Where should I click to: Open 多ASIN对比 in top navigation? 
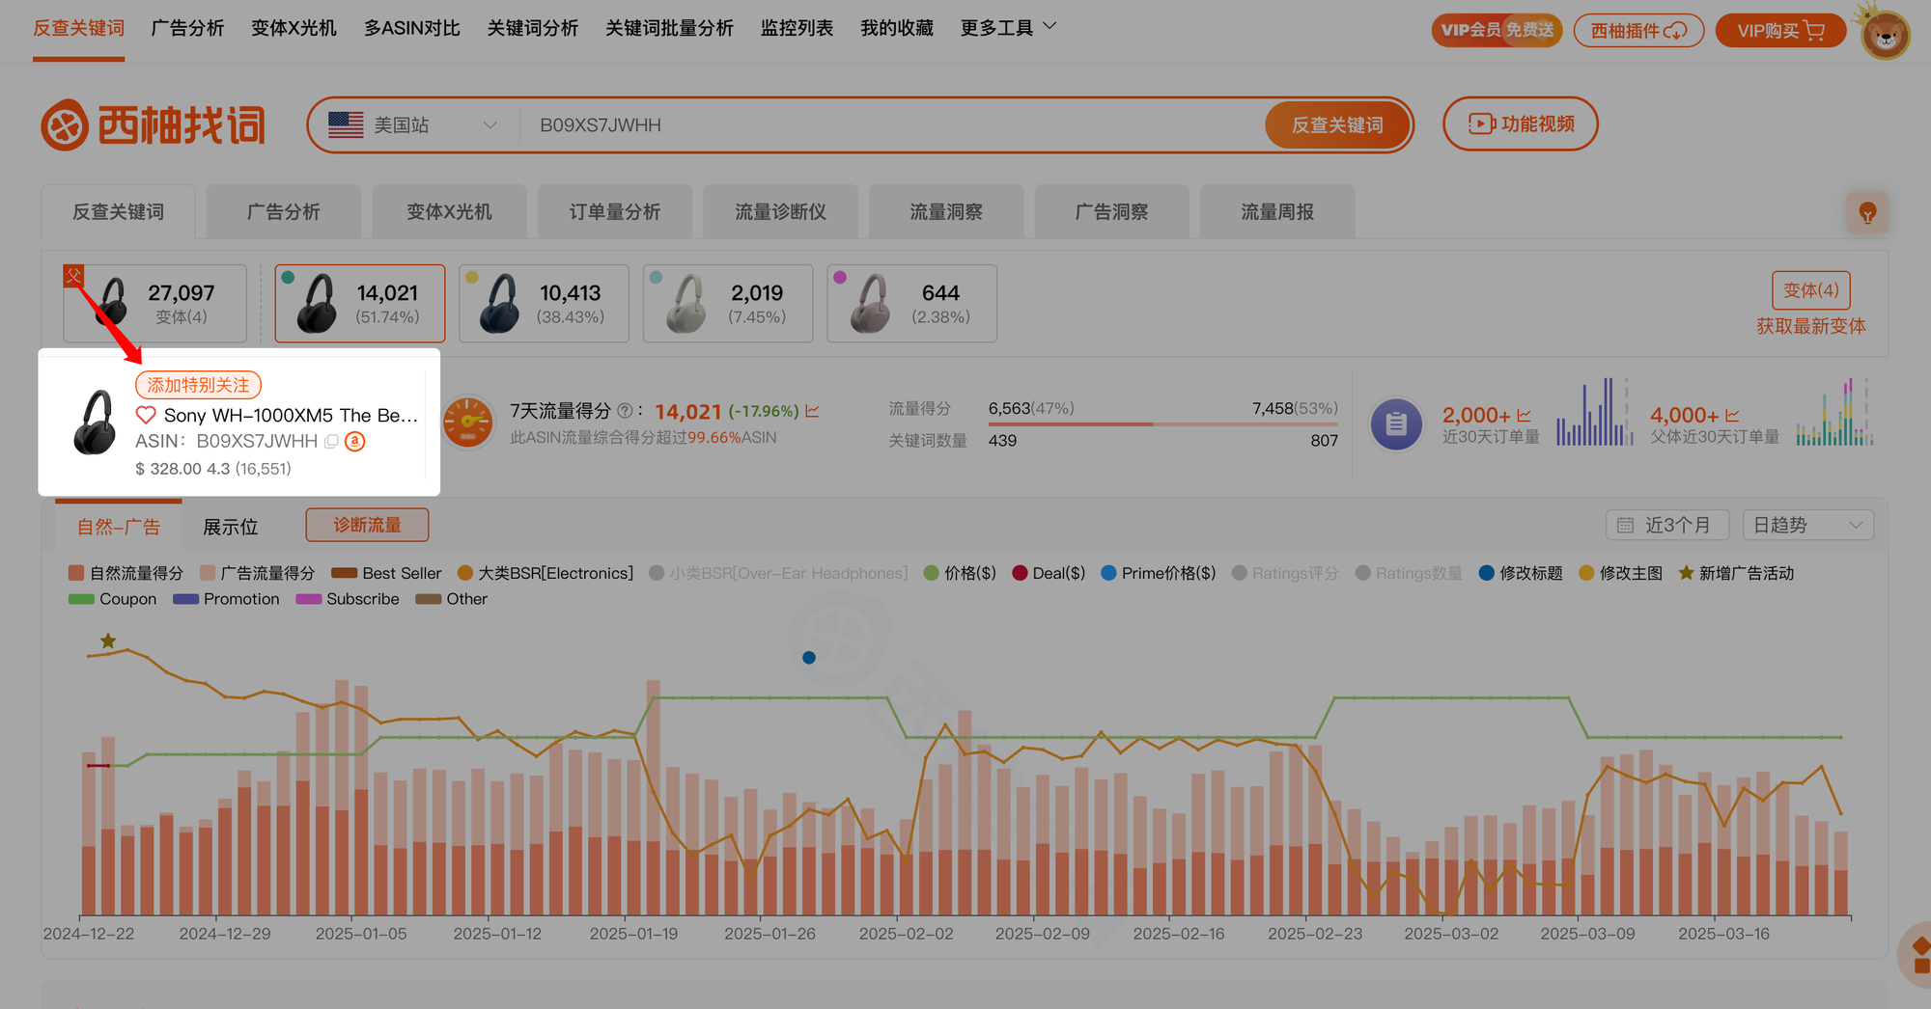[x=411, y=28]
